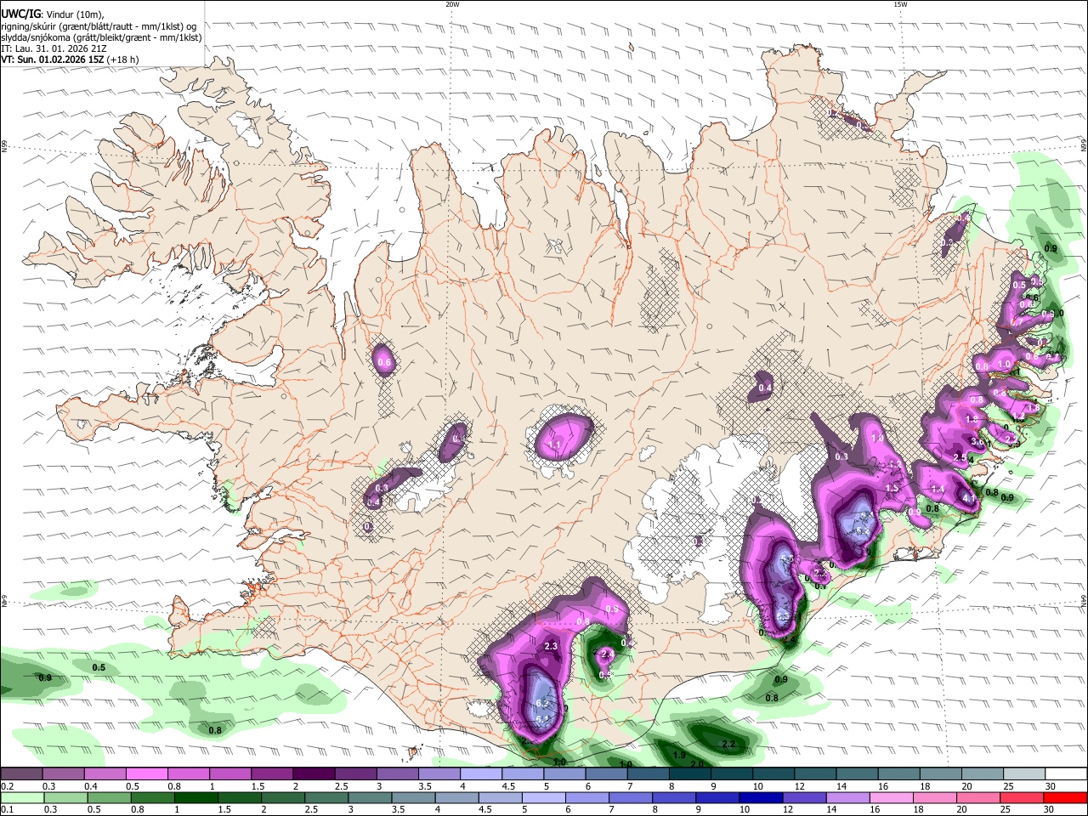
Task: Click the 'Vindur (10m),' header text
Action: click(x=74, y=14)
